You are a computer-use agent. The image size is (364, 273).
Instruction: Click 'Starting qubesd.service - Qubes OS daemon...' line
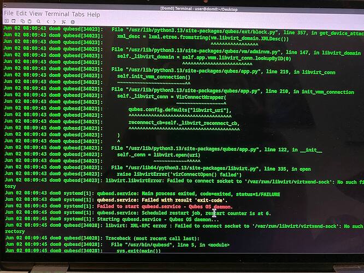pos(158,219)
